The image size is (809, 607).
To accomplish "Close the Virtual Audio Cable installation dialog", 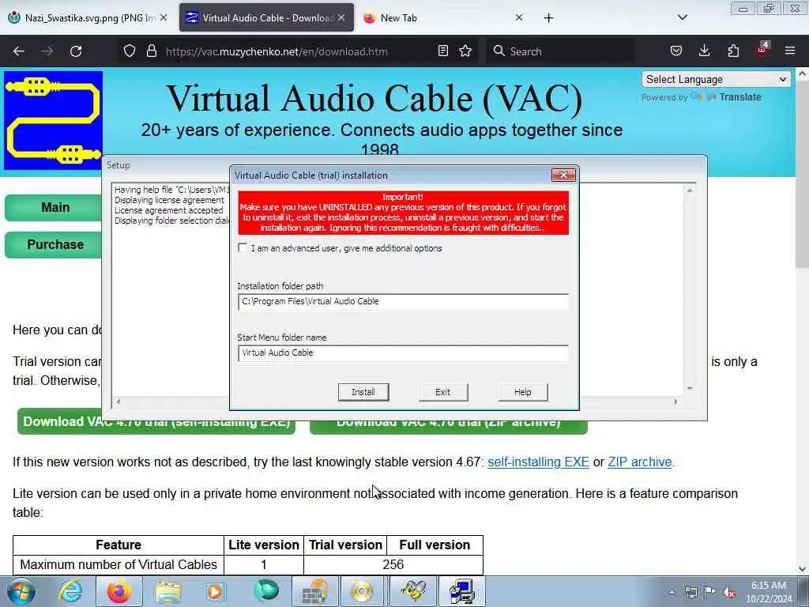I will (563, 175).
